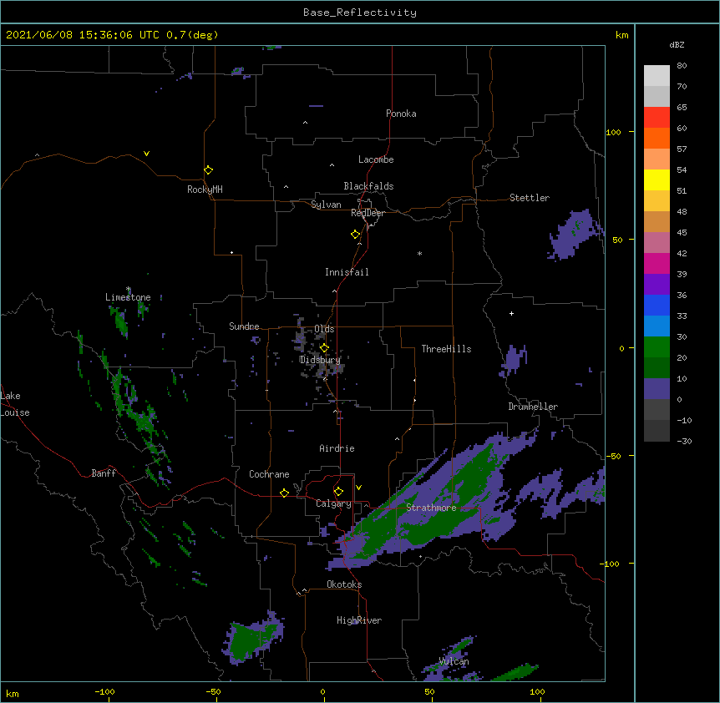Select the yellow diamond marker above Calgary label
The width and height of the screenshot is (720, 703).
coord(338,492)
